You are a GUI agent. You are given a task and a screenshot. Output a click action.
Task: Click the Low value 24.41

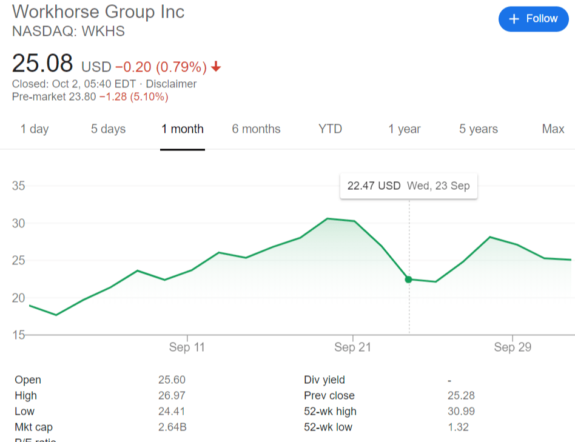click(171, 411)
